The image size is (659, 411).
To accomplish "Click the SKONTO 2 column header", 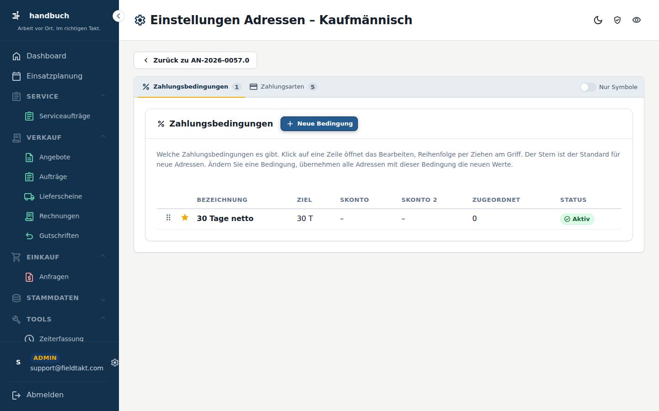I will tap(419, 200).
